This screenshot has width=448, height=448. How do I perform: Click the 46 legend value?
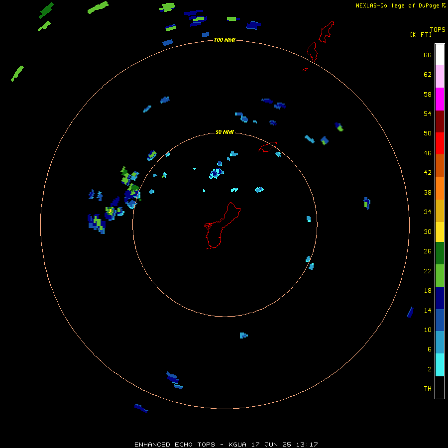click(428, 153)
